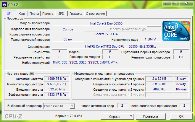
Task: Click the active cores count field
Action: [122, 105]
